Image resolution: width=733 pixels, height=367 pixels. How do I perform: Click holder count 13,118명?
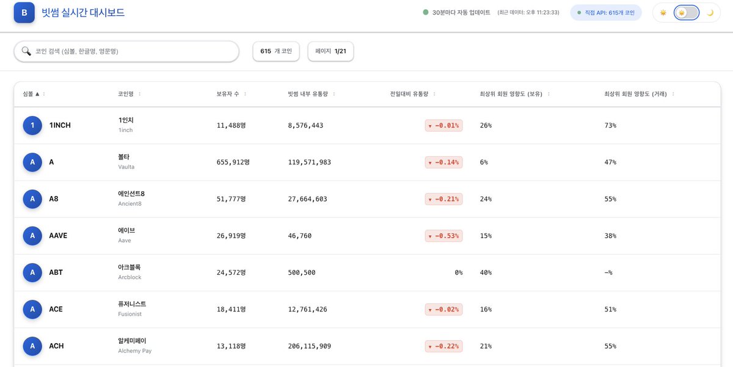tap(231, 346)
